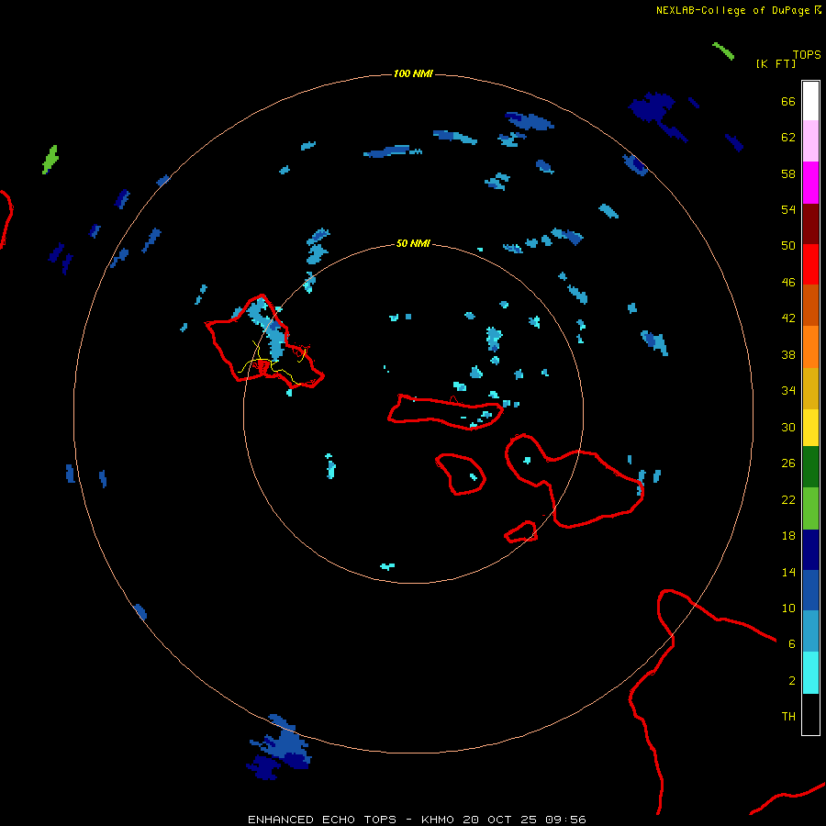Click the 50 legend value
Image resolution: width=826 pixels, height=826 pixels.
click(x=788, y=246)
